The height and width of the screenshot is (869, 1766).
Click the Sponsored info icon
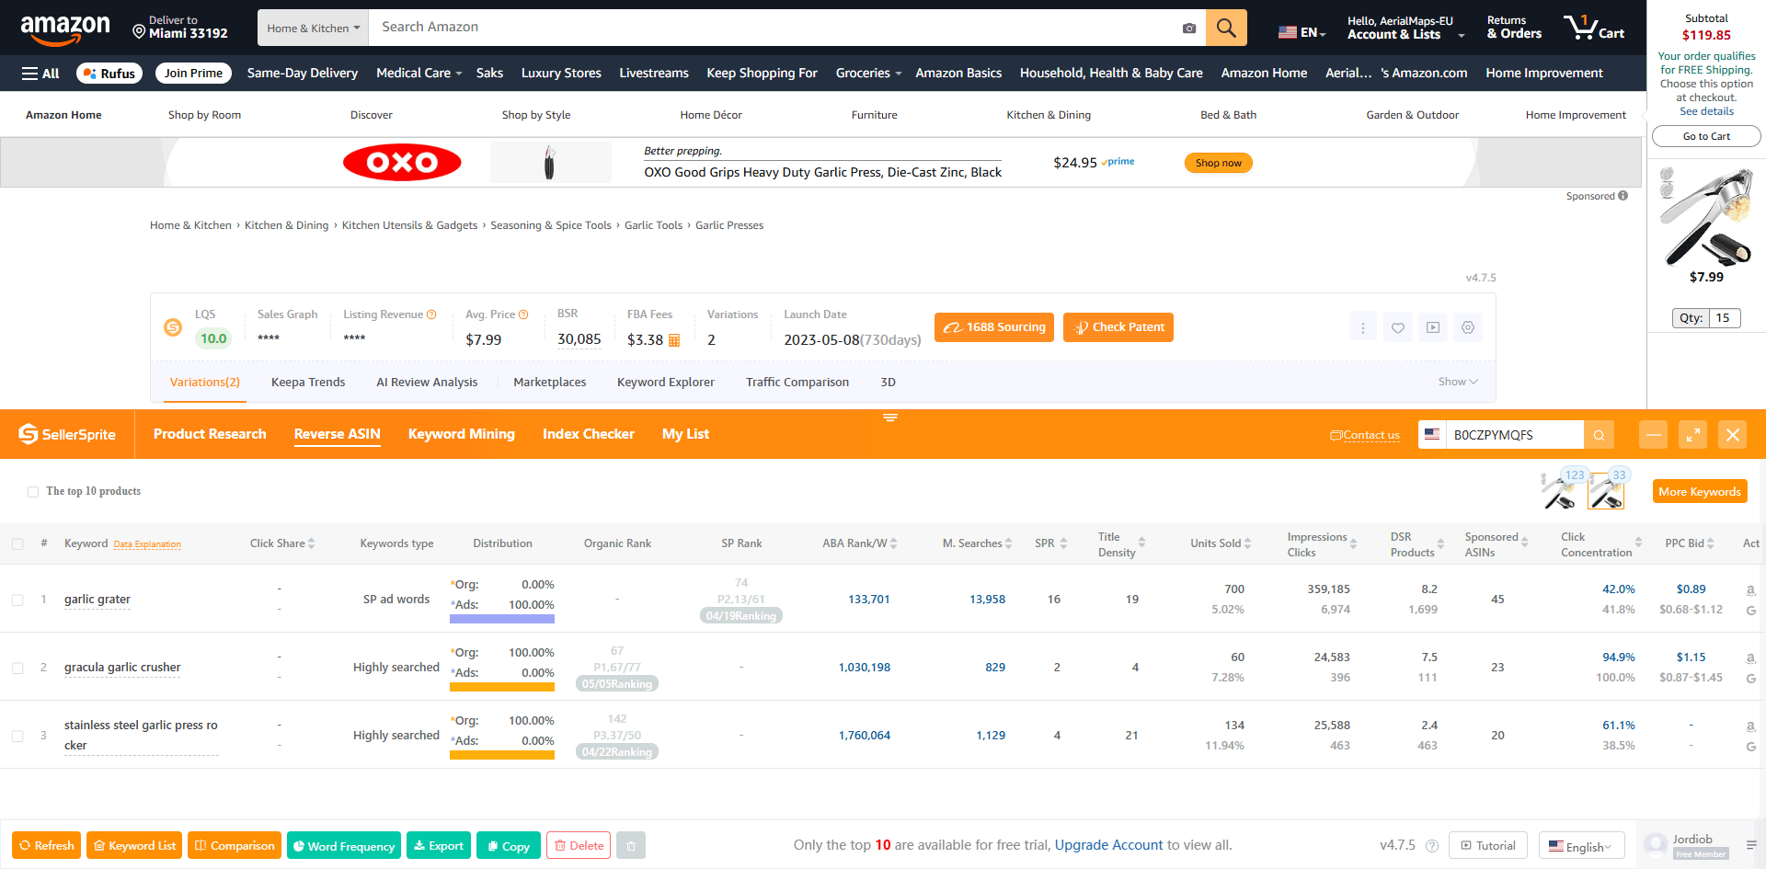pos(1623,196)
